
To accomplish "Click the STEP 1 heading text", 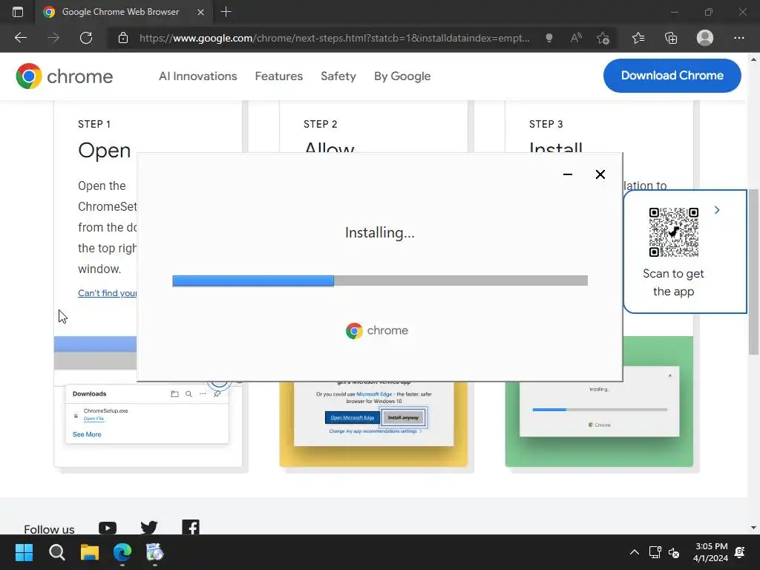I will pyautogui.click(x=94, y=124).
